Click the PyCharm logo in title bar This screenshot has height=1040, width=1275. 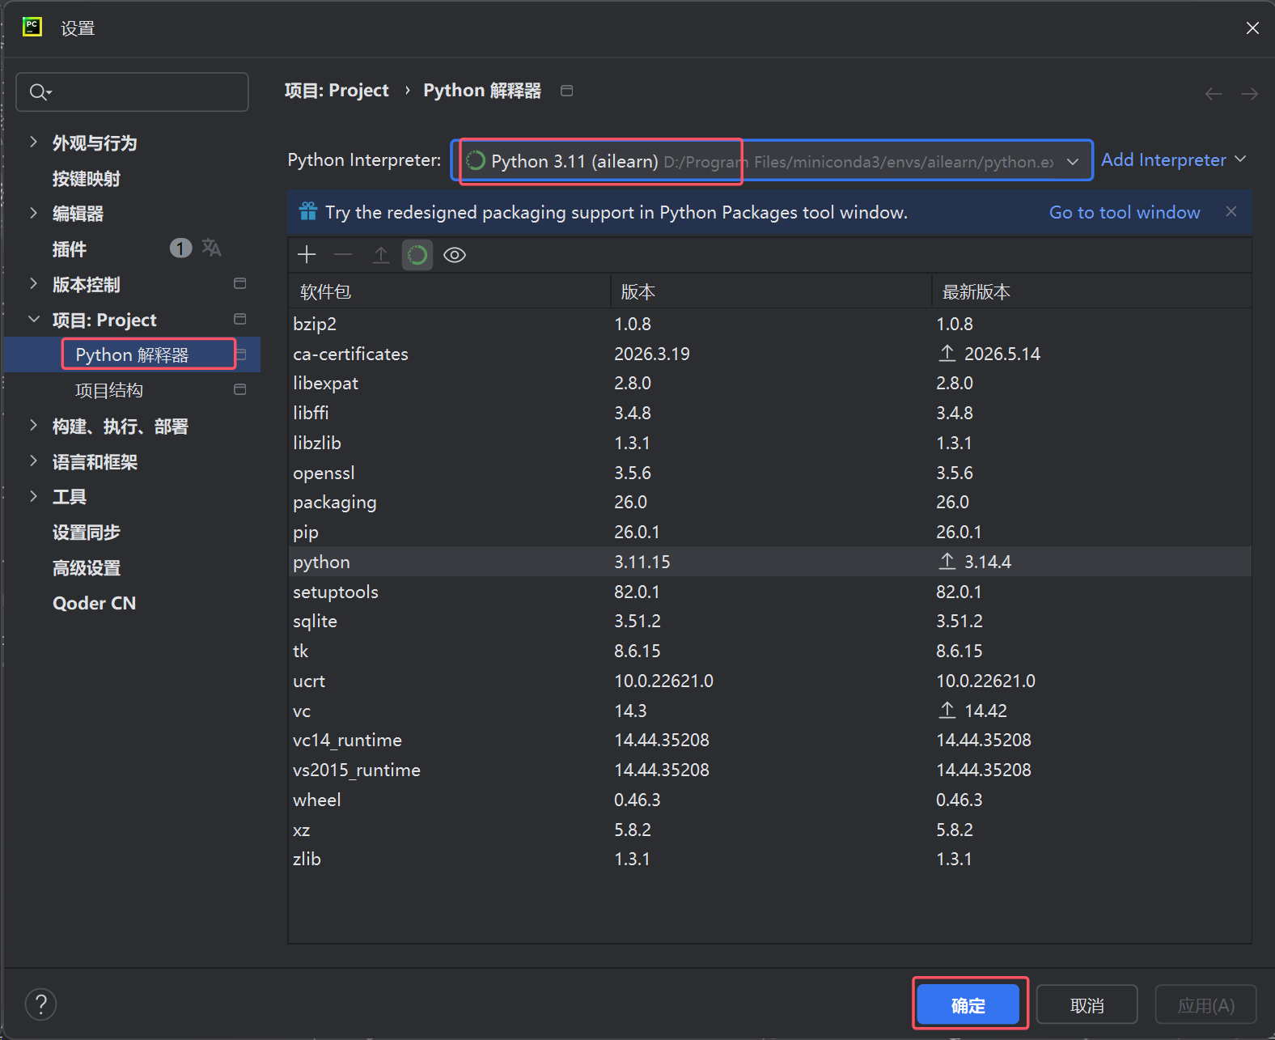click(x=32, y=27)
